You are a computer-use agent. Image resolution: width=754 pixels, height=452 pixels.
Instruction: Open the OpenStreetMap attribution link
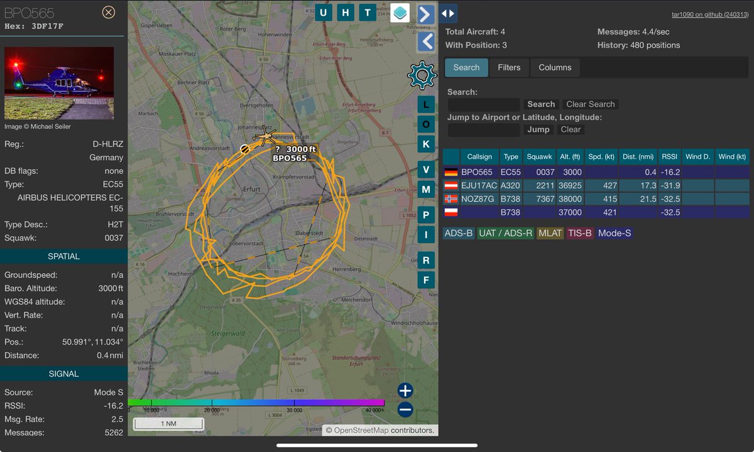tap(361, 431)
